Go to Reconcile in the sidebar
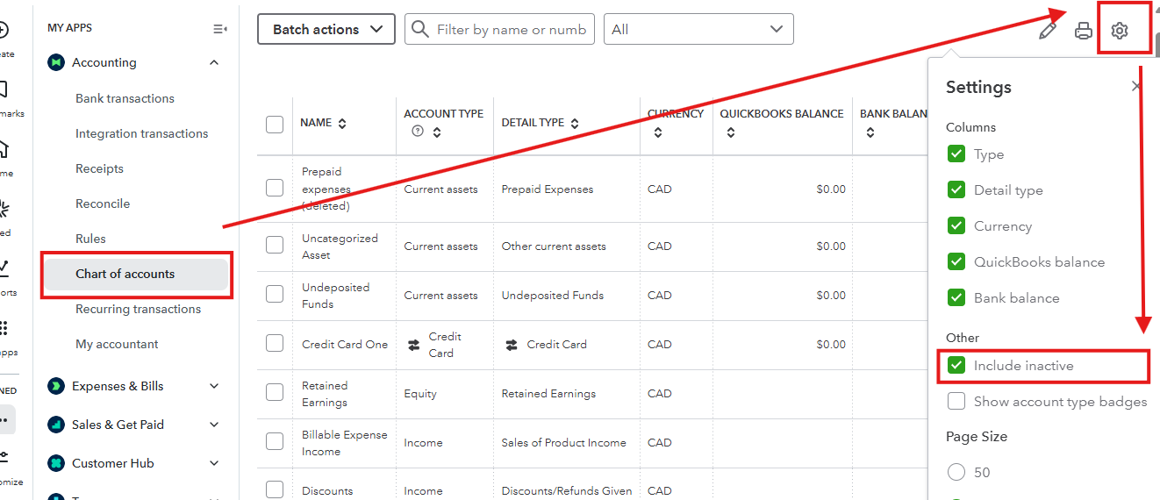The image size is (1160, 500). pos(103,204)
